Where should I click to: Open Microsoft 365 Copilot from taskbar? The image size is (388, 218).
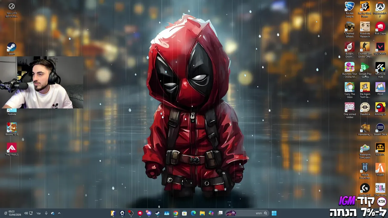[x=211, y=213]
